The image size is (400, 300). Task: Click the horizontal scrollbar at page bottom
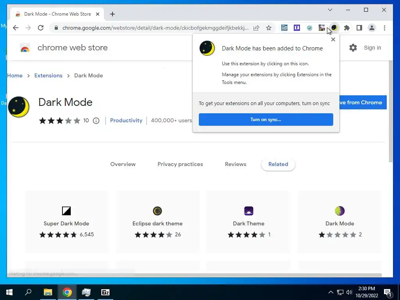pos(195,275)
